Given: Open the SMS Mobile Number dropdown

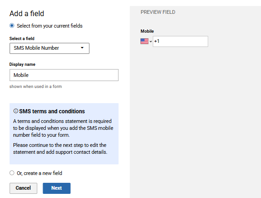Looking at the screenshot, I should coord(49,48).
